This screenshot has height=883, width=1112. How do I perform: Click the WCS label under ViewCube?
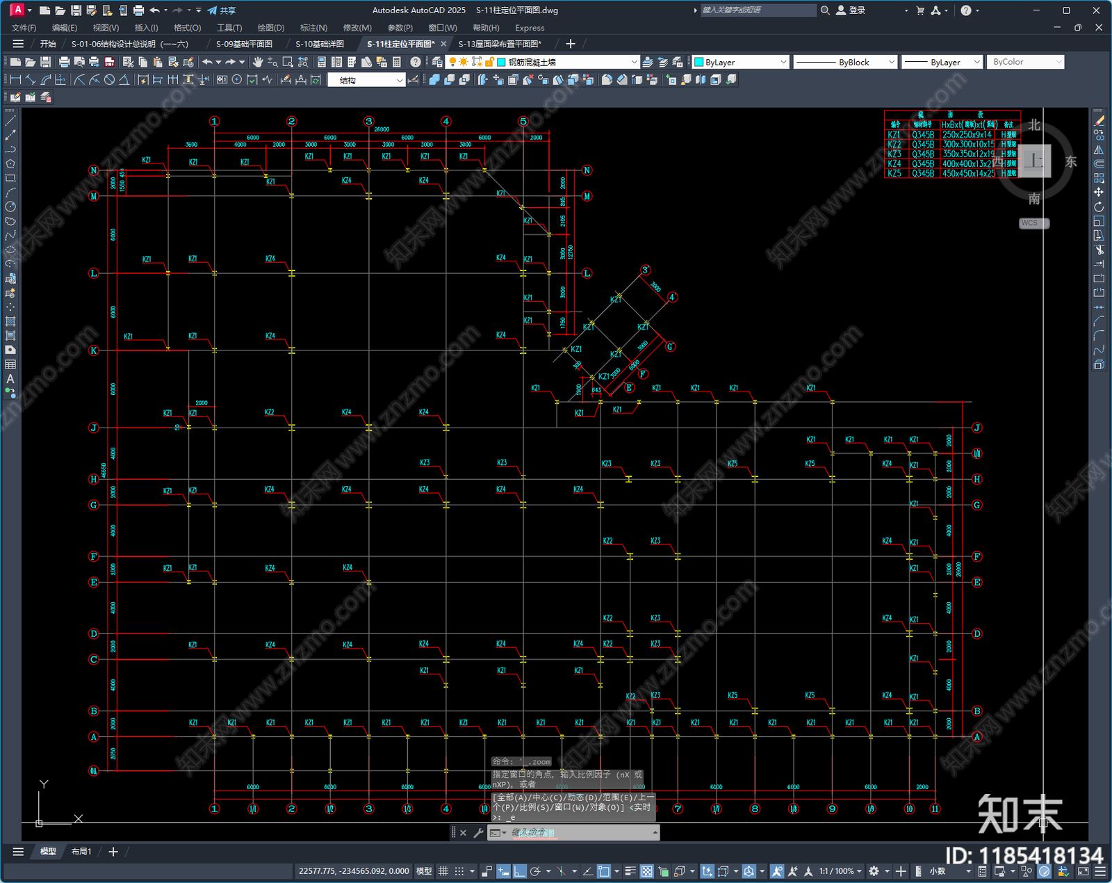[x=1033, y=223]
